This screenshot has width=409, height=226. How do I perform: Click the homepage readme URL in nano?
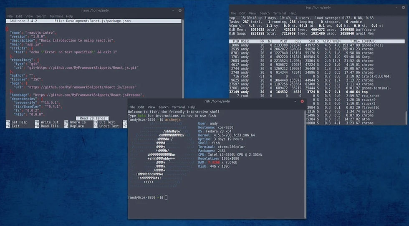coord(88,95)
